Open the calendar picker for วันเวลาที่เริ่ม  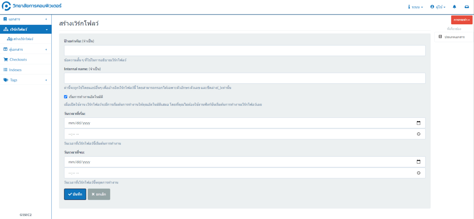419,123
